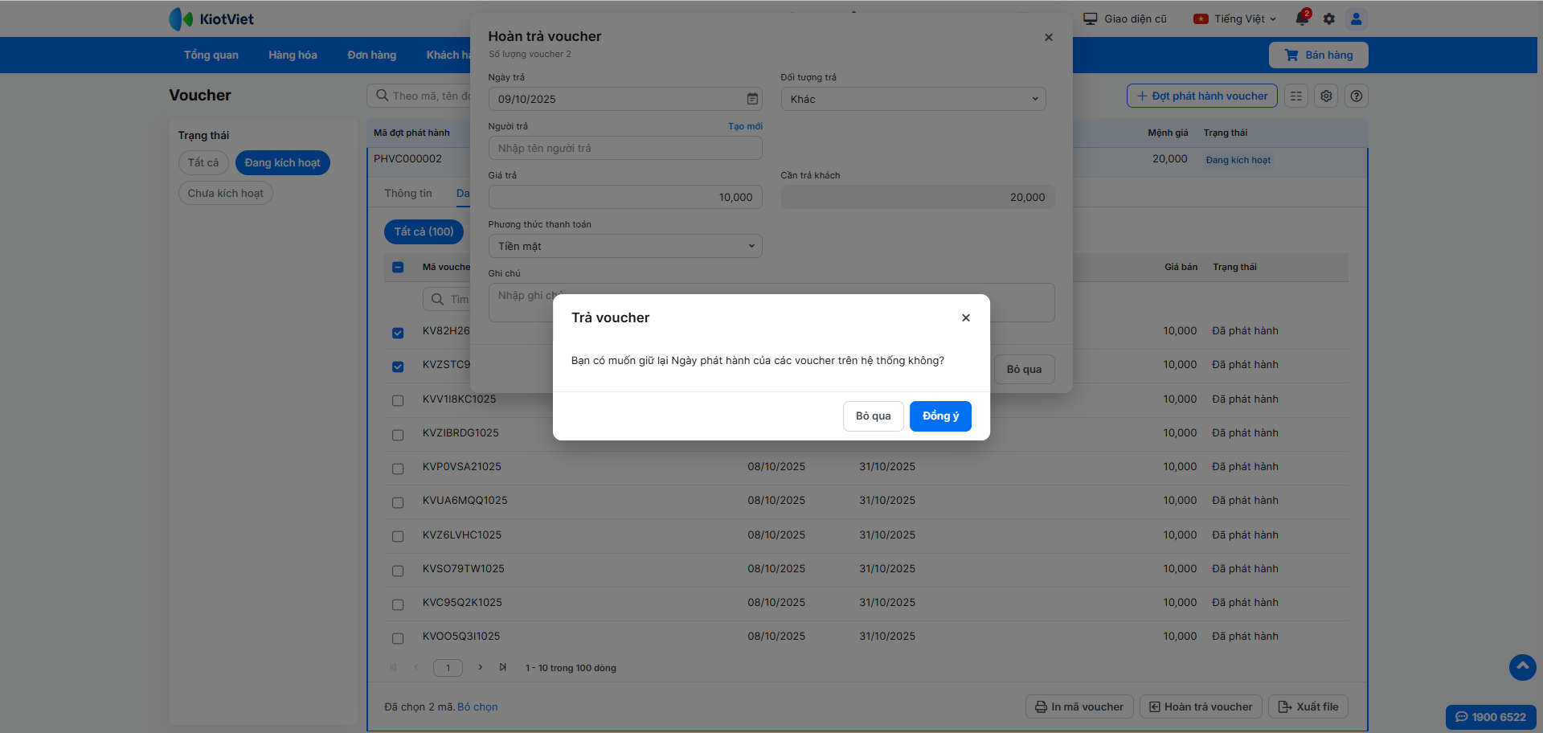Viewport: 1543px width, 733px height.
Task: Click the Ngày trả date field
Action: [625, 99]
